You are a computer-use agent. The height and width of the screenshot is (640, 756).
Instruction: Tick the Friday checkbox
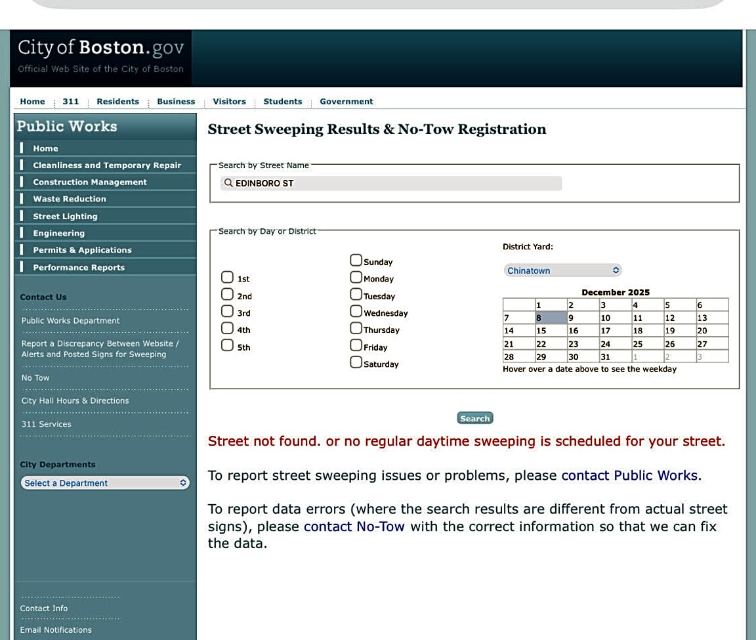point(356,345)
